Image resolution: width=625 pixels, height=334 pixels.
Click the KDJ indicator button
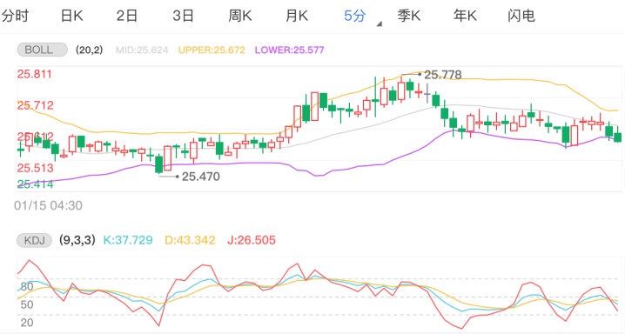point(34,240)
